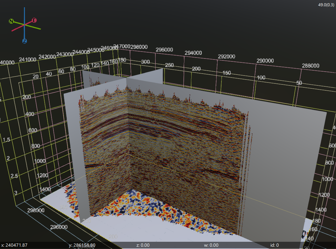Click the 294000 axis label

pos(193,53)
